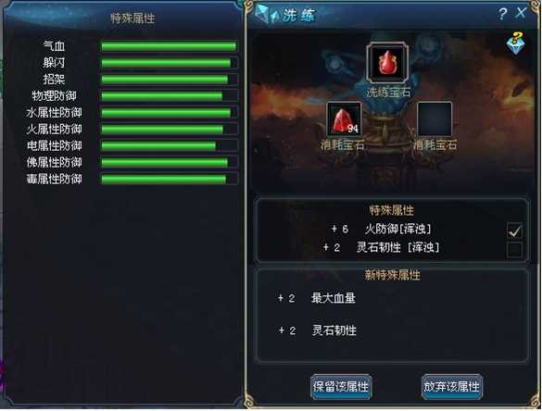Open the blue diamond question mark guide icon

click(x=515, y=44)
